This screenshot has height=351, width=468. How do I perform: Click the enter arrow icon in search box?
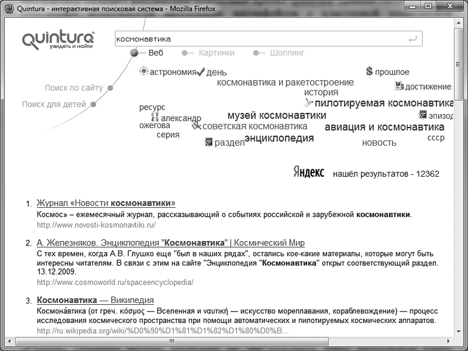413,39
